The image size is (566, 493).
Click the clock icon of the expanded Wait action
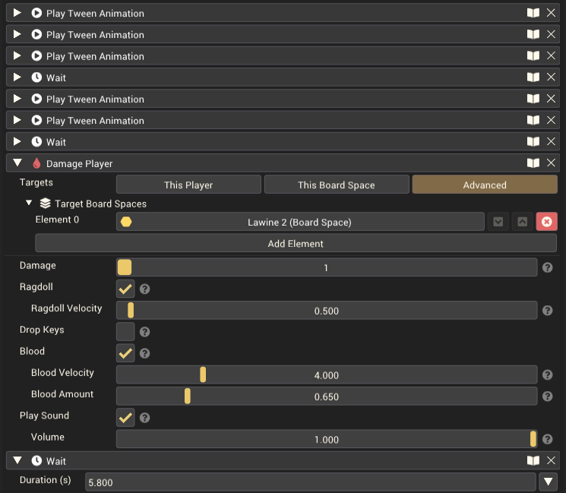[36, 460]
